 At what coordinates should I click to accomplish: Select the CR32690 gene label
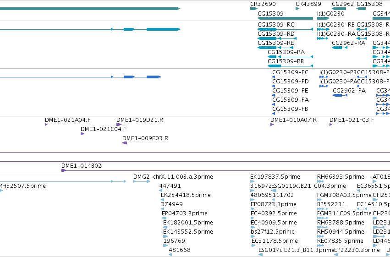263,4
